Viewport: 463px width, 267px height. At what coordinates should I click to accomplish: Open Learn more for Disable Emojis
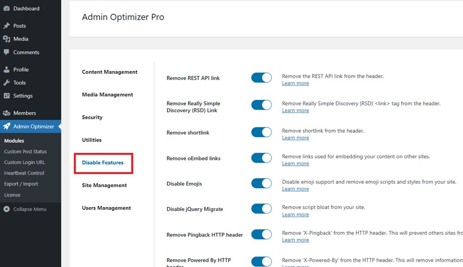(x=295, y=189)
